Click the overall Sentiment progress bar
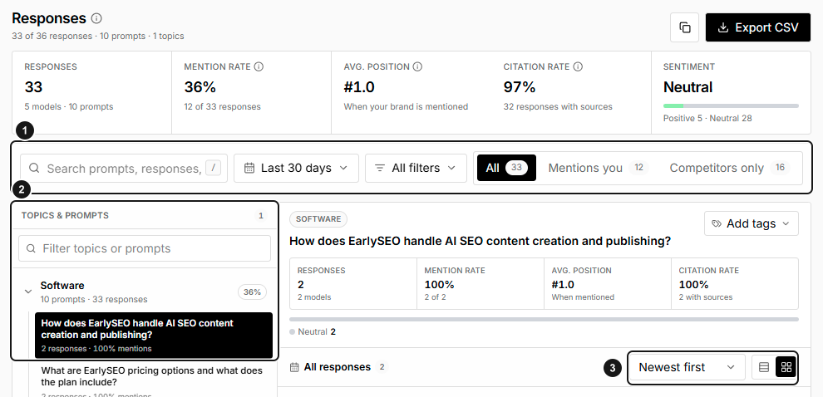Image resolution: width=823 pixels, height=397 pixels. tap(731, 106)
